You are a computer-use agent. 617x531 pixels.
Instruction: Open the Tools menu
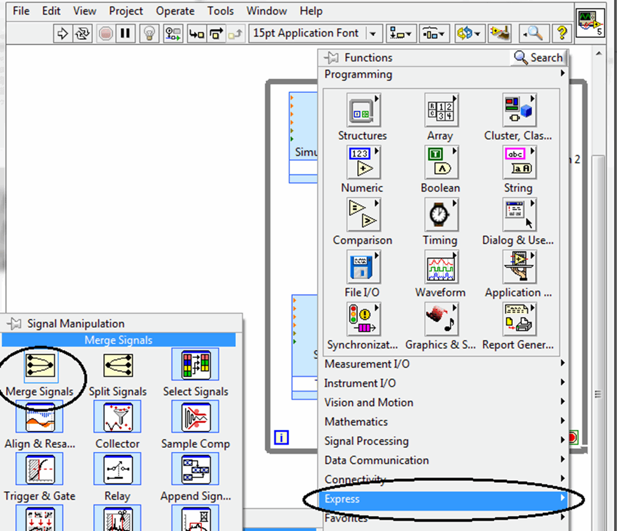(220, 11)
